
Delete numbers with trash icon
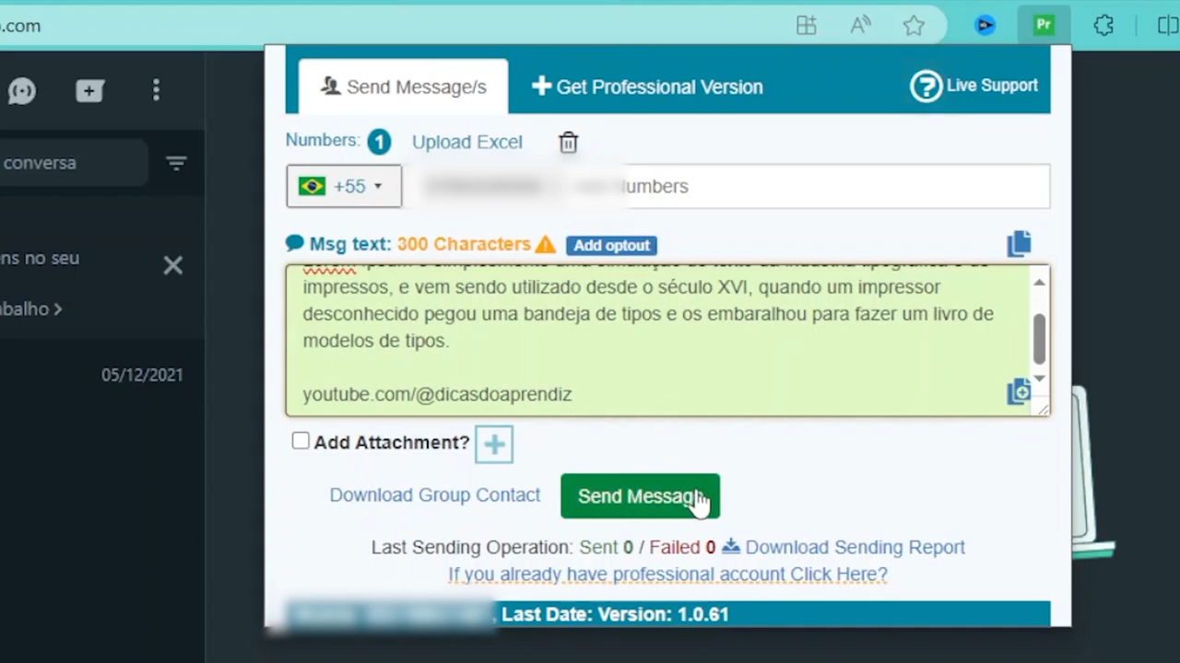point(568,142)
